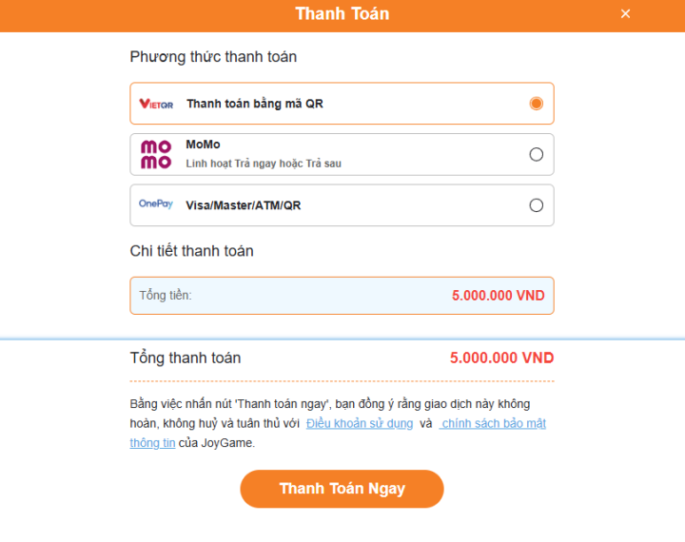Open the 'Điều khoản sử dụng' link
This screenshot has width=685, height=542.
[x=360, y=423]
